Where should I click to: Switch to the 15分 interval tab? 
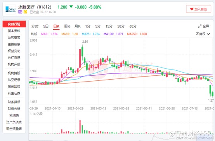[x=109, y=26]
